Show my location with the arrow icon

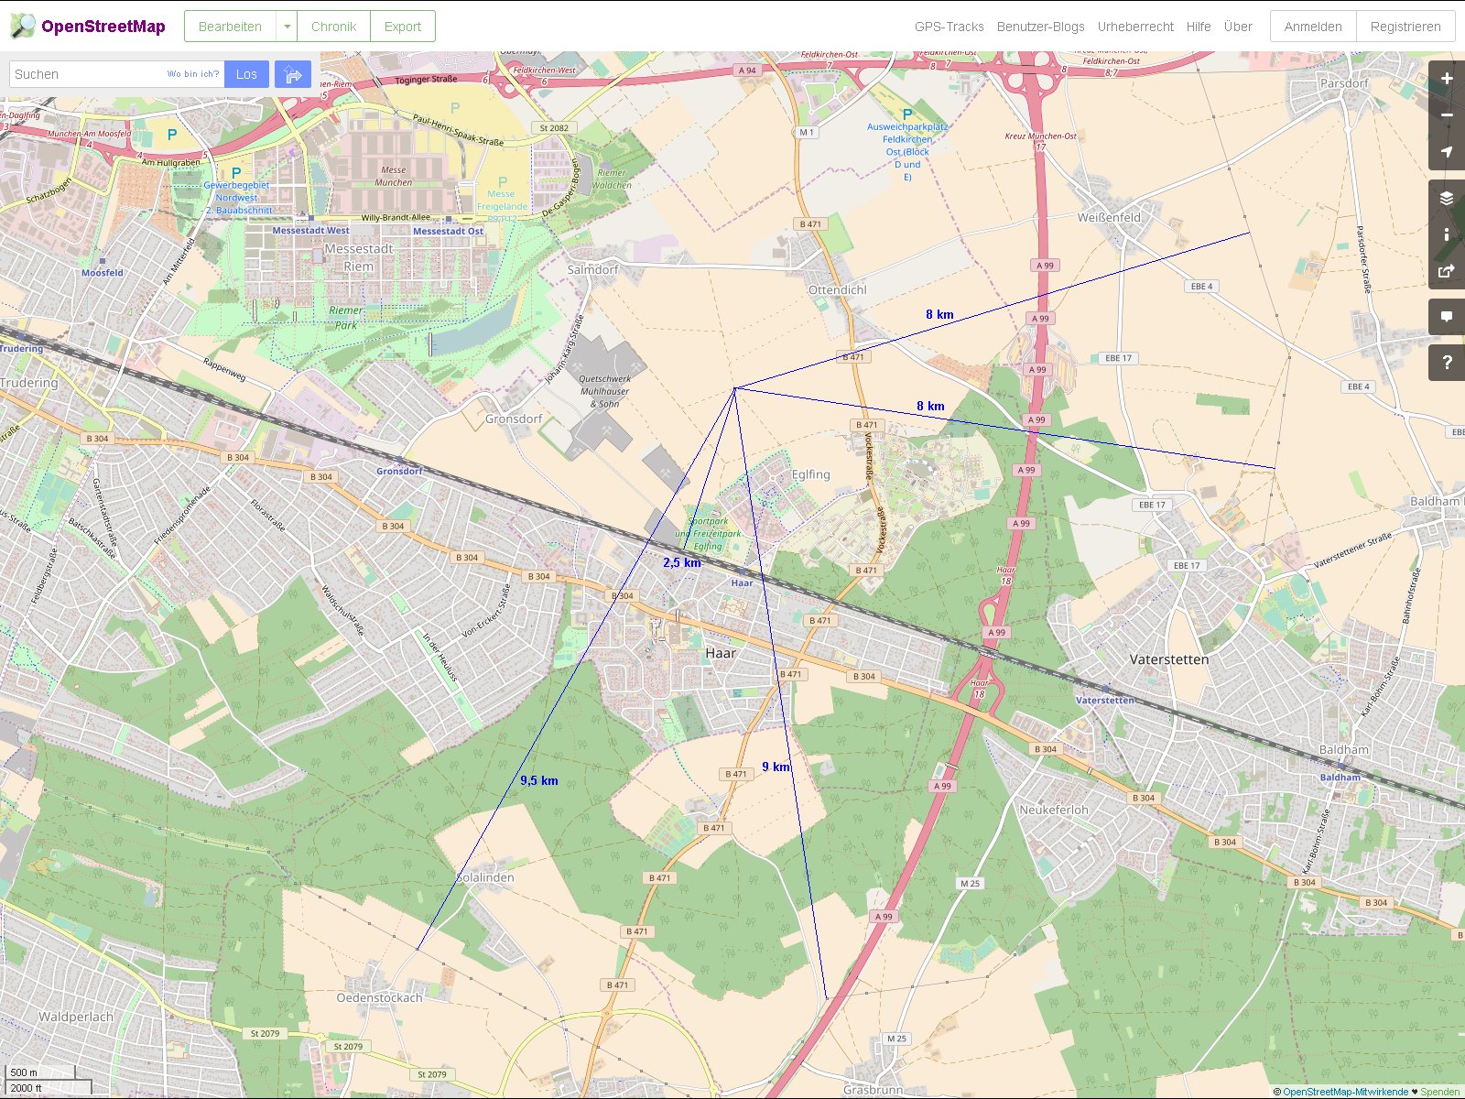[1447, 152]
